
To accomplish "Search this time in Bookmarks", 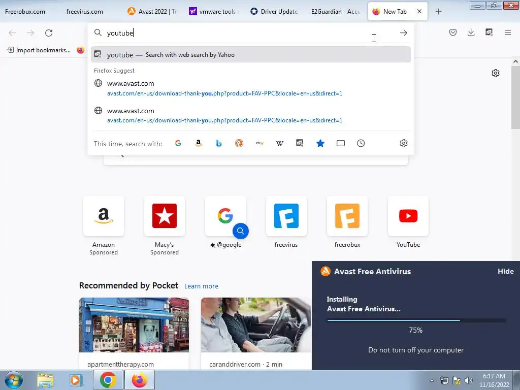I will (320, 143).
